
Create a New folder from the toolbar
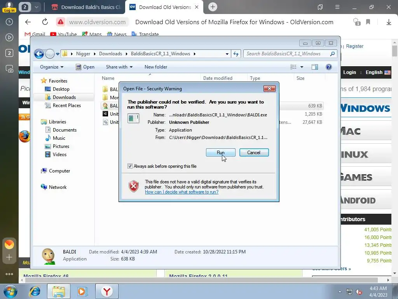tap(156, 67)
